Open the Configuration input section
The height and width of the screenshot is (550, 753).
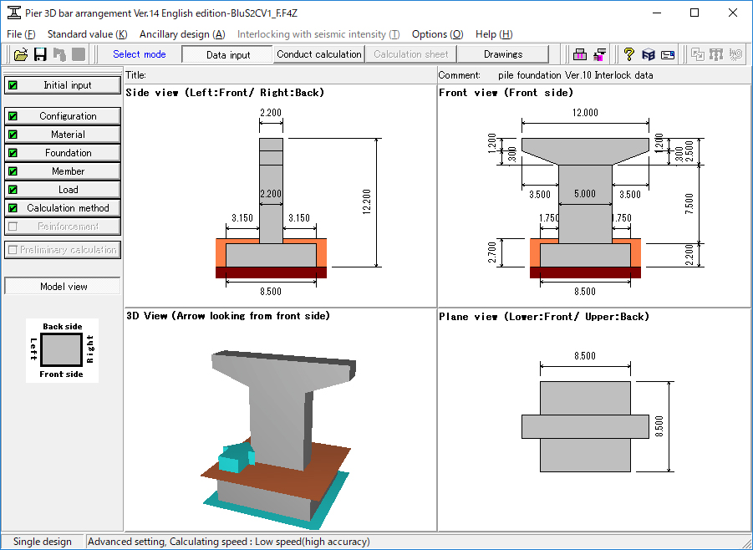[x=63, y=115]
